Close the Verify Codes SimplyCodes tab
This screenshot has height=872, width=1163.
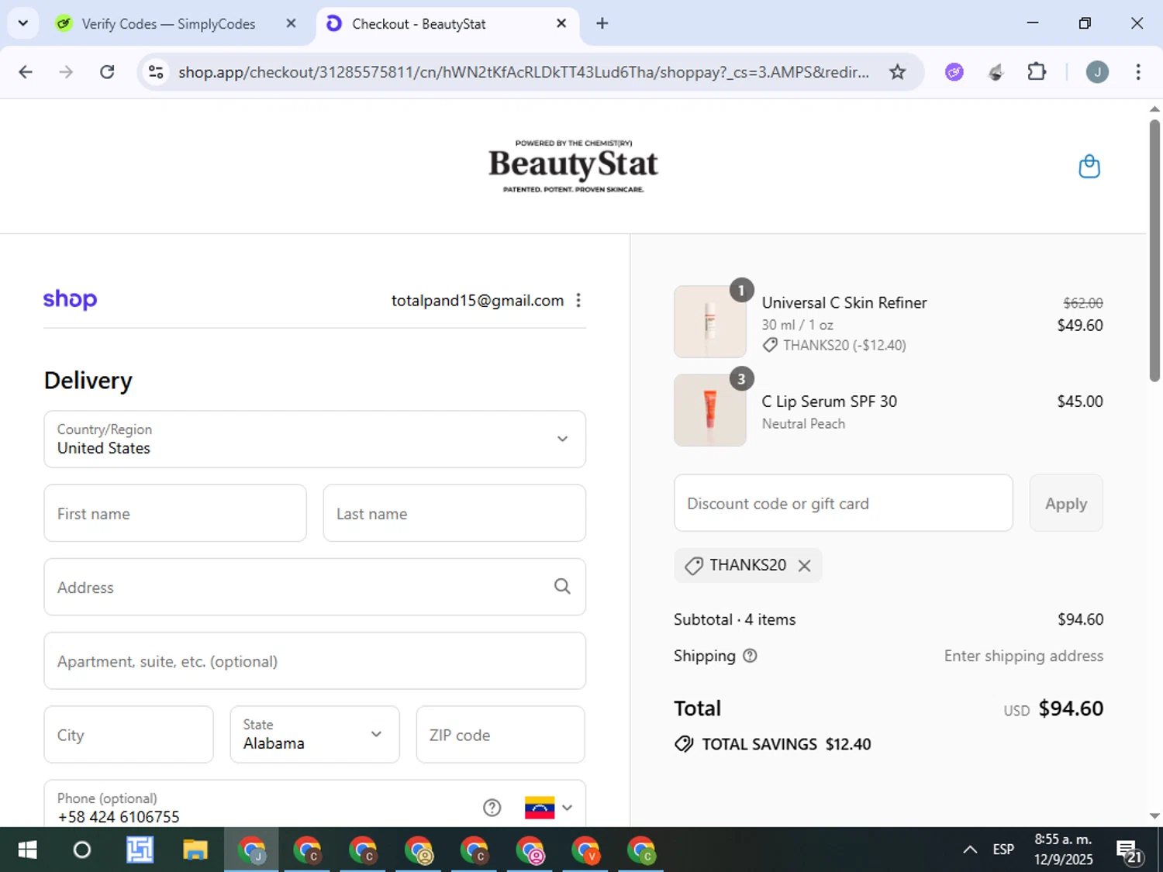pos(291,23)
